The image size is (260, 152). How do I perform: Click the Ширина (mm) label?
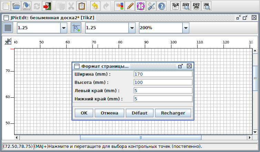92,74
